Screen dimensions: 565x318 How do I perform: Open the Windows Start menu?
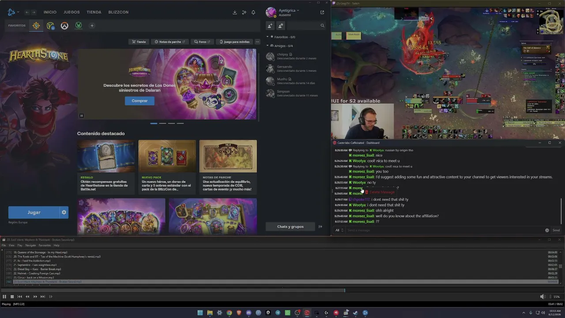click(200, 313)
